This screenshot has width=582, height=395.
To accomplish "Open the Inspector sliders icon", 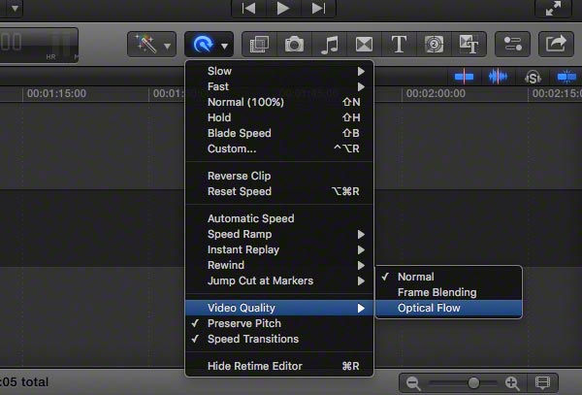I will pyautogui.click(x=512, y=45).
